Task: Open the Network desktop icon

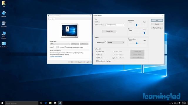Action: (x=4, y=14)
